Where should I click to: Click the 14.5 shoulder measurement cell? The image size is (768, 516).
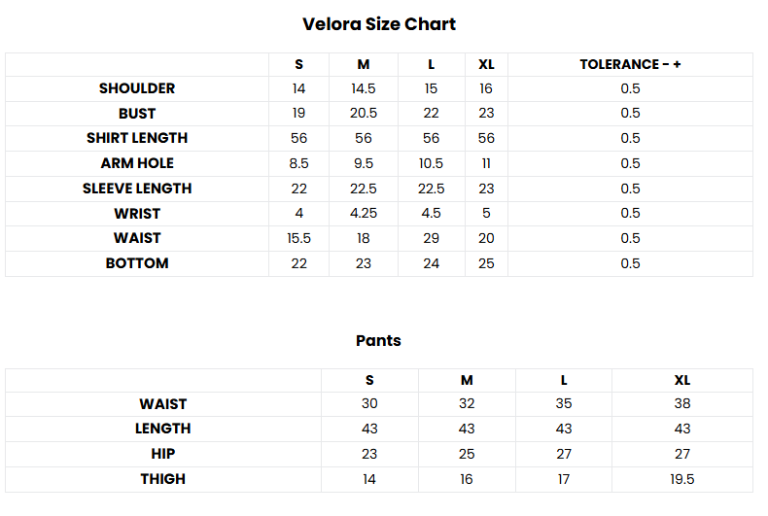[364, 88]
